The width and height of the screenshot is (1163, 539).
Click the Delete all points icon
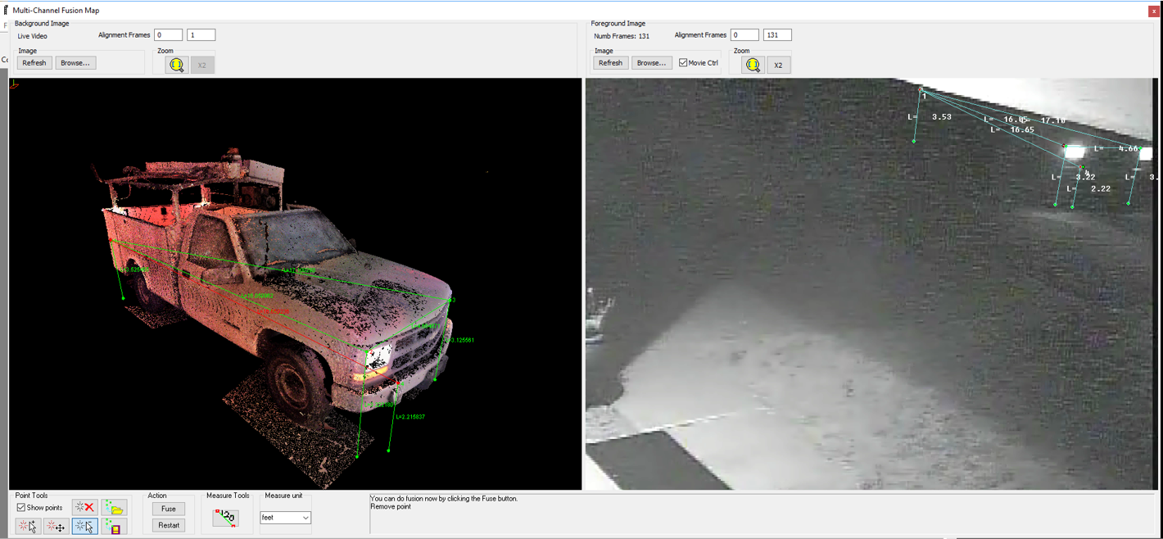(x=84, y=508)
